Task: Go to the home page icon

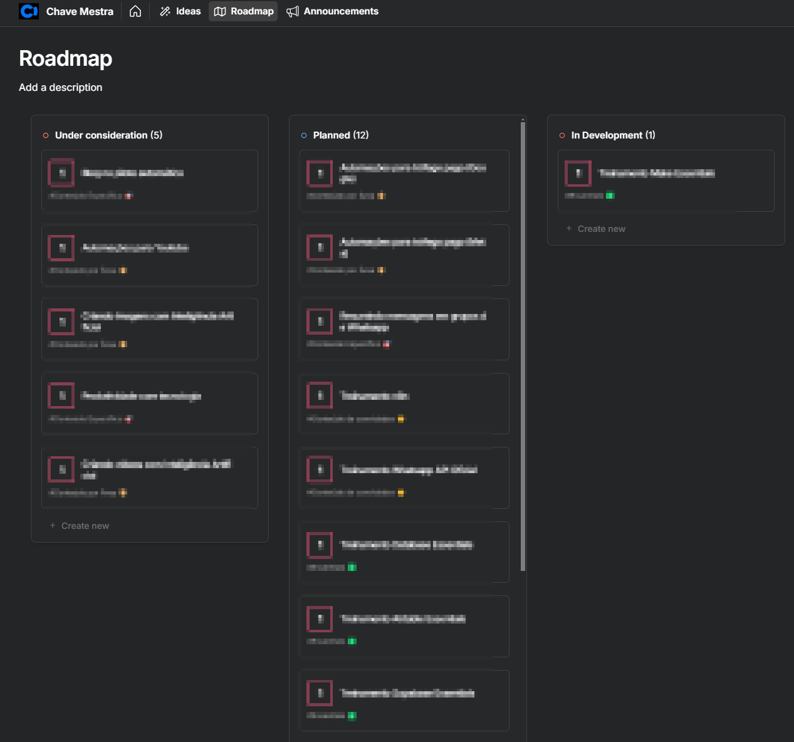Action: pos(135,11)
